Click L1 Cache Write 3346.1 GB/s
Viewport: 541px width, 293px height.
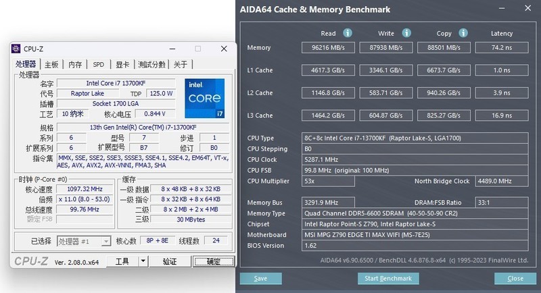(x=386, y=70)
